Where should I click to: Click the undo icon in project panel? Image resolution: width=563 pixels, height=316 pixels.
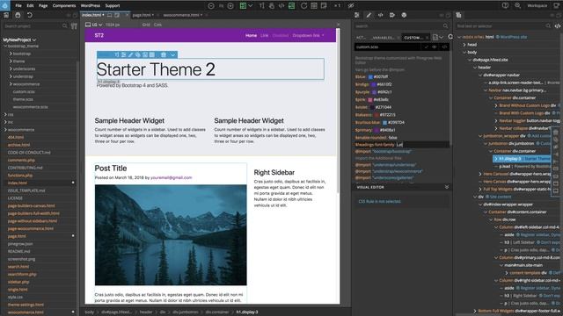(29, 15)
